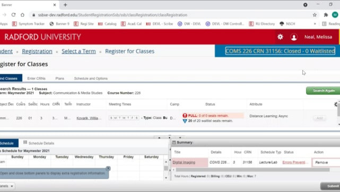Expand the panel with the down arrow handle
Image resolution: width=340 pixels, height=192 pixels.
(180, 137)
